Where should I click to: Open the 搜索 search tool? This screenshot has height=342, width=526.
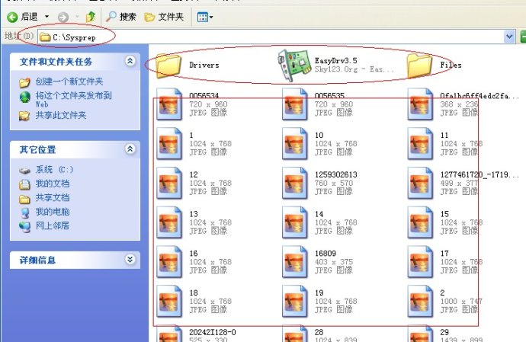click(x=120, y=17)
